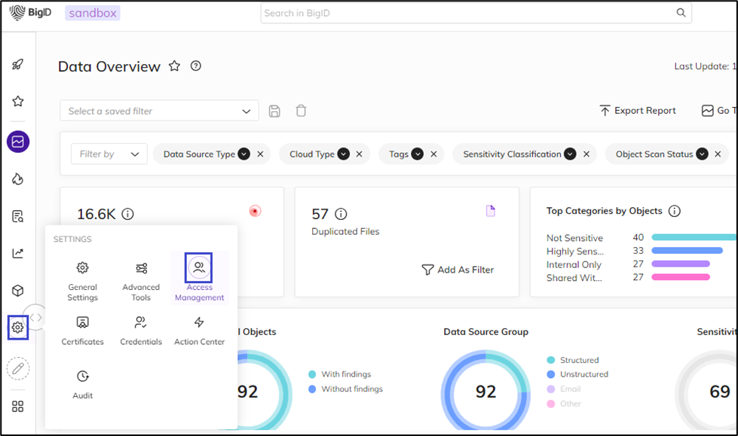Open Advanced Tools in settings
Viewport: 738px width, 436px height.
pos(141,280)
